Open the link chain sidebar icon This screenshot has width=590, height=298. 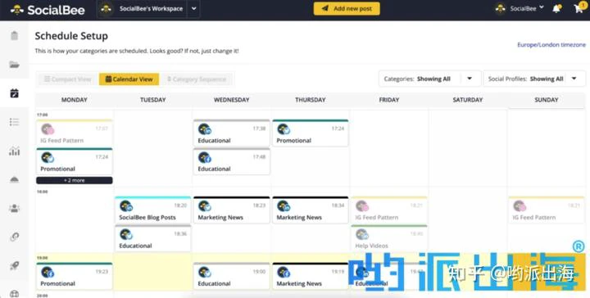pyautogui.click(x=14, y=237)
